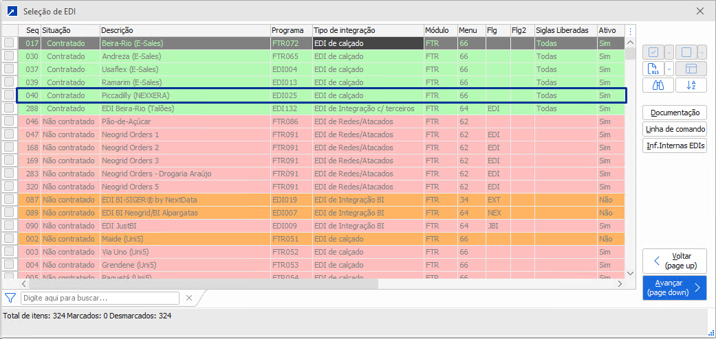The width and height of the screenshot is (716, 339).
Task: Click the mark-all checkmark icon button
Action: click(653, 52)
